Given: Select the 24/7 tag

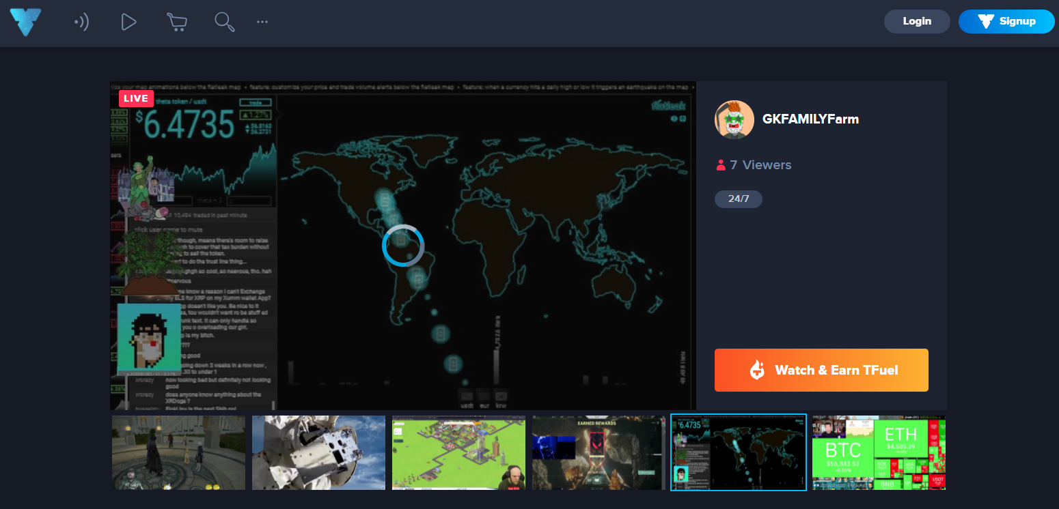Looking at the screenshot, I should coord(739,199).
